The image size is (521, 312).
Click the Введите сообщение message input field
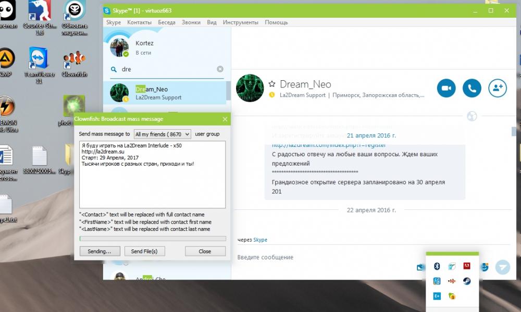(x=323, y=257)
